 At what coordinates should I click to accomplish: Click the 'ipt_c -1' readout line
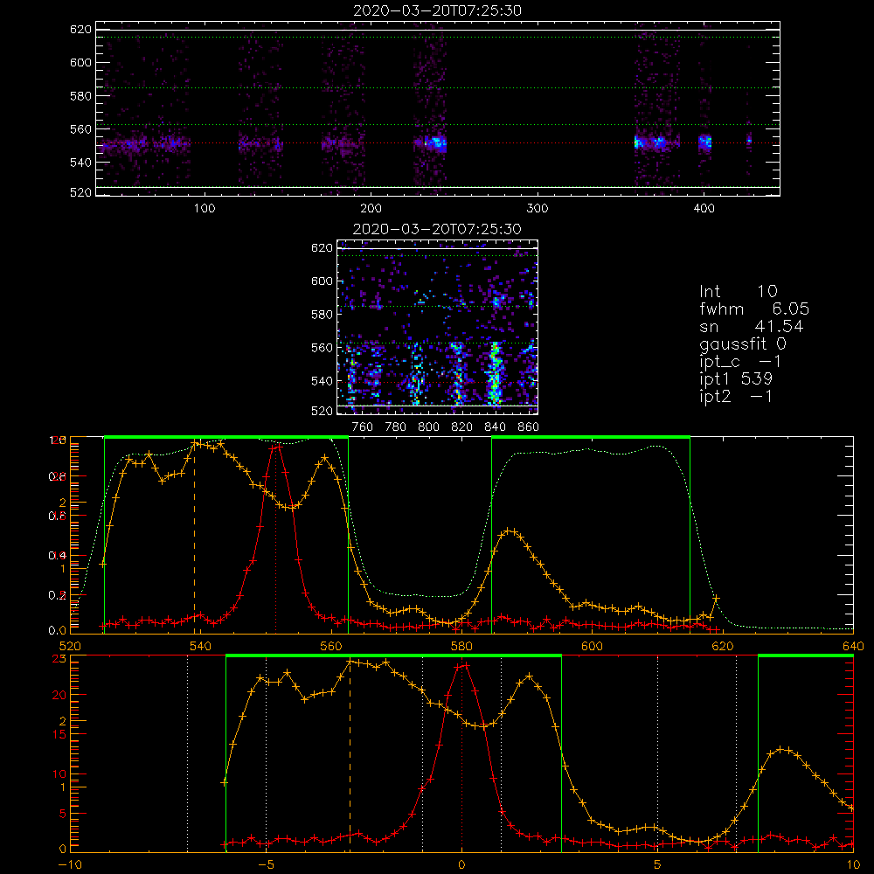coord(740,362)
